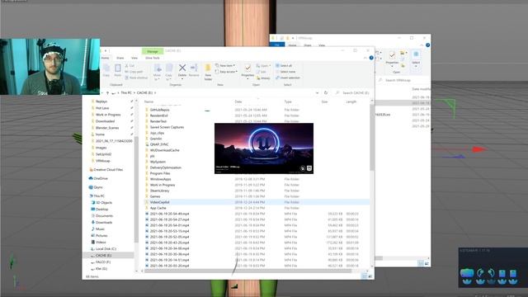Click the Rename icon in ribbon
Image resolution: width=528 pixels, height=297 pixels.
click(194, 68)
